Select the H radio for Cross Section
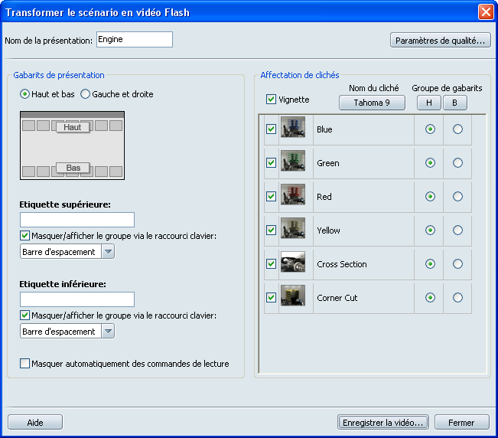This screenshot has height=438, width=498. (x=430, y=264)
